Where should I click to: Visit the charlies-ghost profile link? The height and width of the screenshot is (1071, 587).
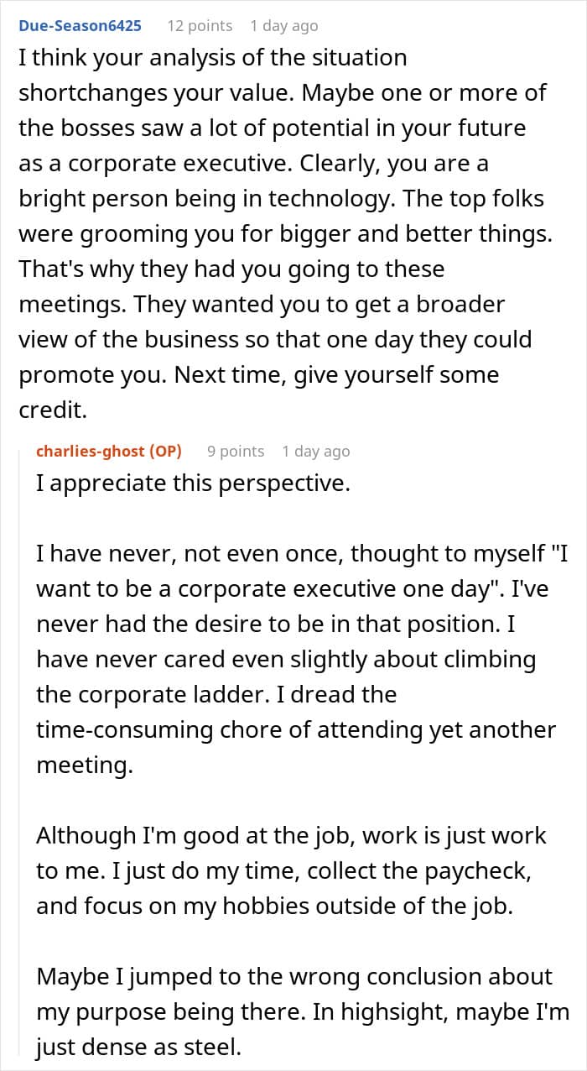tap(109, 451)
